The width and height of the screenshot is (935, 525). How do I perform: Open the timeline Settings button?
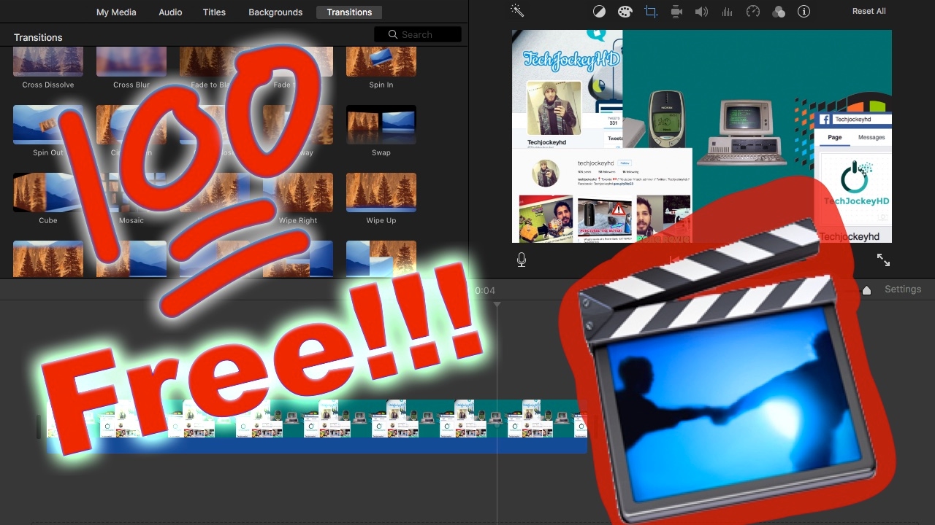tap(903, 289)
